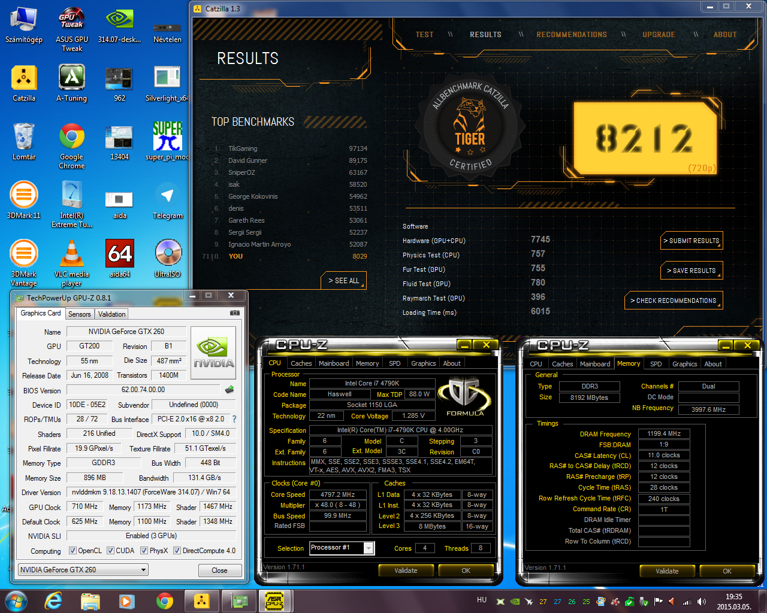Viewport: 767px width, 613px height.
Task: Go to Catzilla TEST tab
Action: pyautogui.click(x=424, y=35)
